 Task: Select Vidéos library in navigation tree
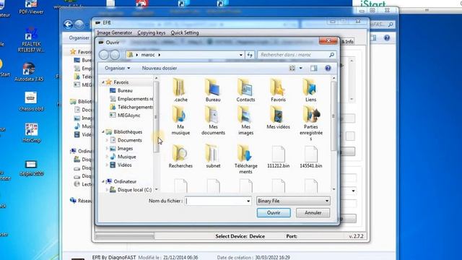[x=124, y=165]
